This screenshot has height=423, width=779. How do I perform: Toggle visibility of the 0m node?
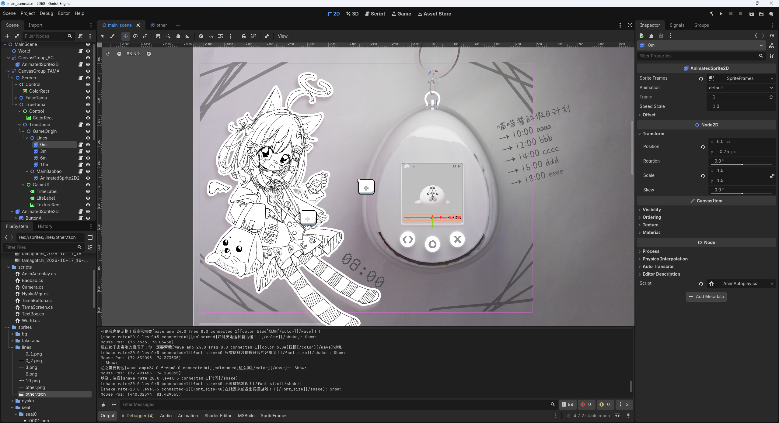pos(88,145)
